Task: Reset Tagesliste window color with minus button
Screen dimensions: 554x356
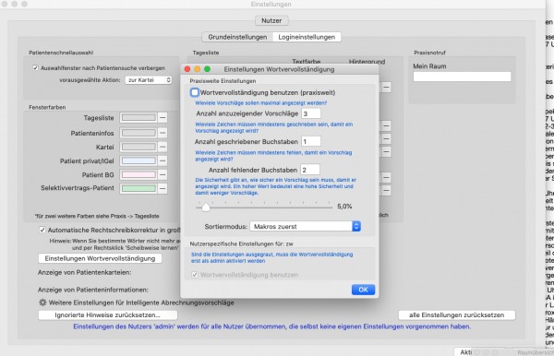Action: (163, 118)
